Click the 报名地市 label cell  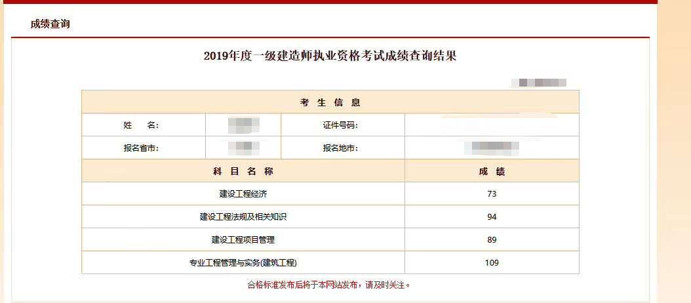(x=343, y=148)
